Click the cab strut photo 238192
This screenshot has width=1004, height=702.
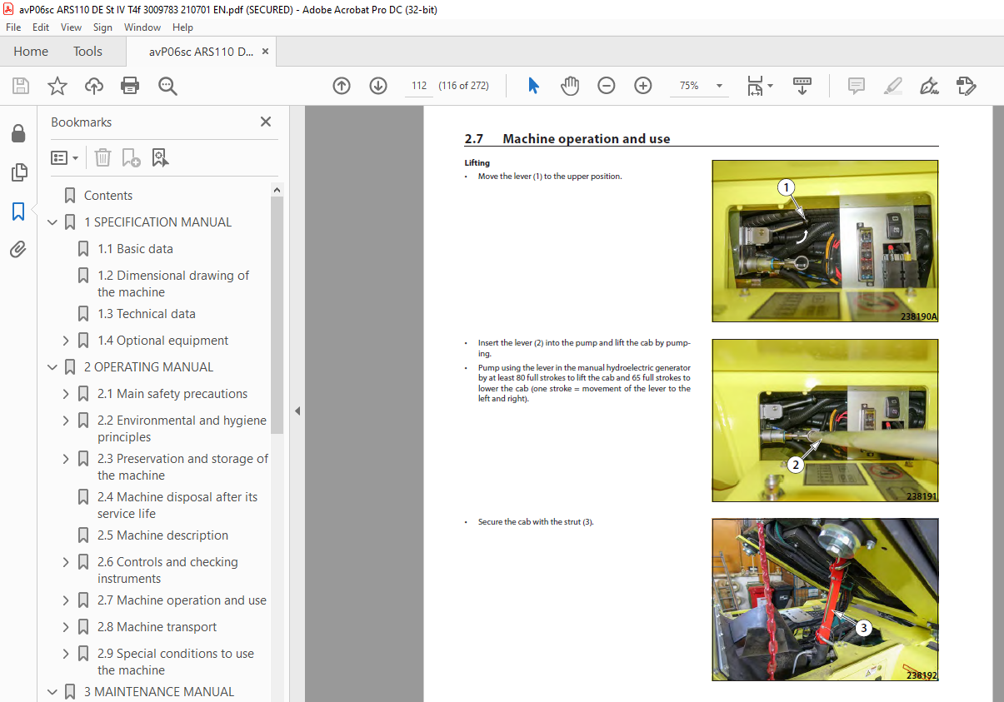(825, 600)
